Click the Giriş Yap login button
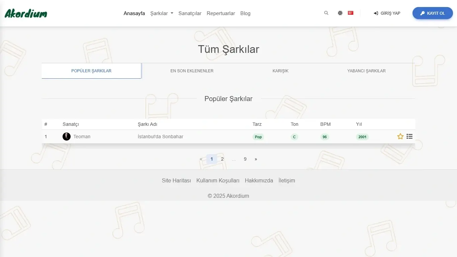 click(x=387, y=13)
